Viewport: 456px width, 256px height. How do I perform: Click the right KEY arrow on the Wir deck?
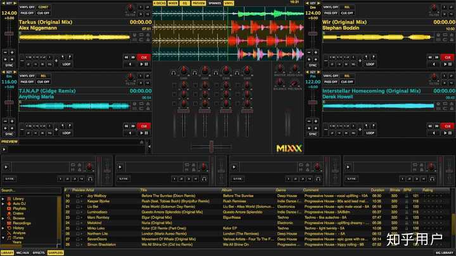point(319,3)
